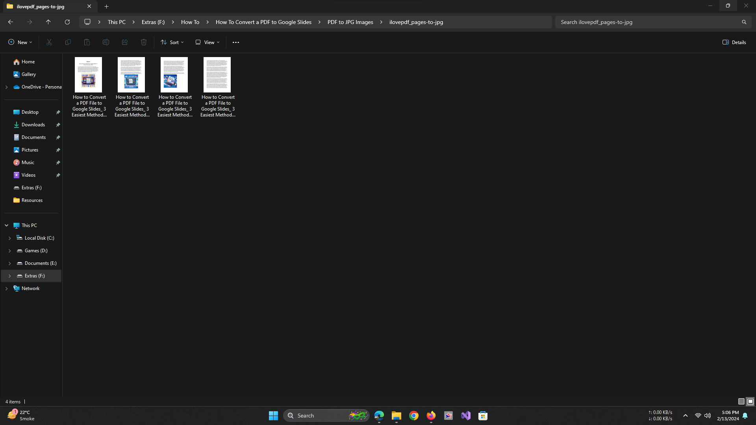
Task: Toggle the Details pane
Action: point(734,42)
